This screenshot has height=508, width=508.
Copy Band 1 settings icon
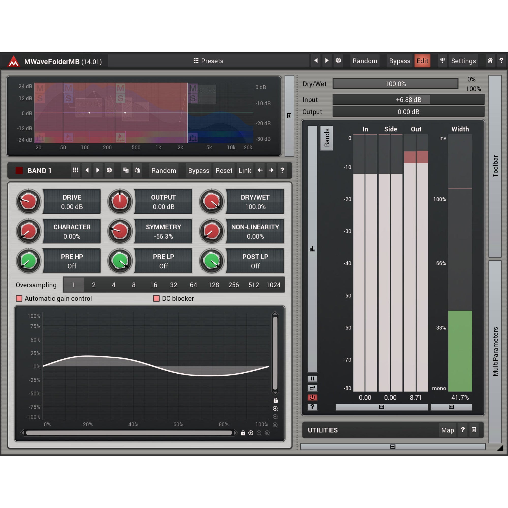[x=126, y=170]
